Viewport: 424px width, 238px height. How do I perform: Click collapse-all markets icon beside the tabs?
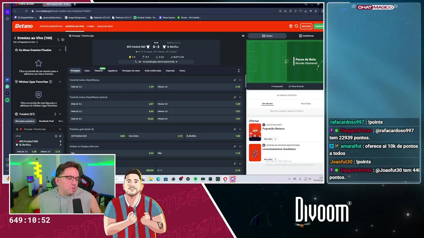(238, 71)
